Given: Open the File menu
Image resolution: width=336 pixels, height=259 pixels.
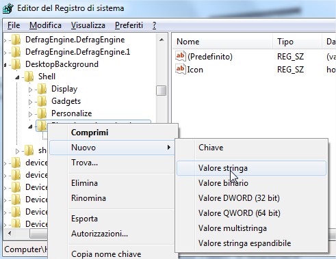Looking at the screenshot, I should (14, 25).
